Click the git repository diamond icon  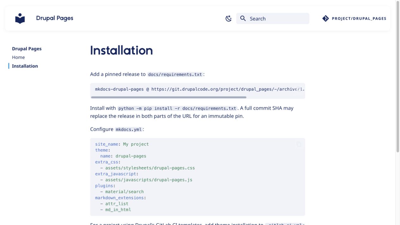coord(325,18)
